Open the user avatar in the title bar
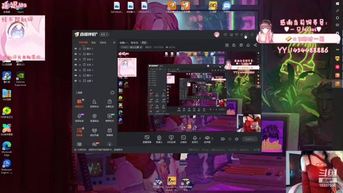 pos(217,34)
